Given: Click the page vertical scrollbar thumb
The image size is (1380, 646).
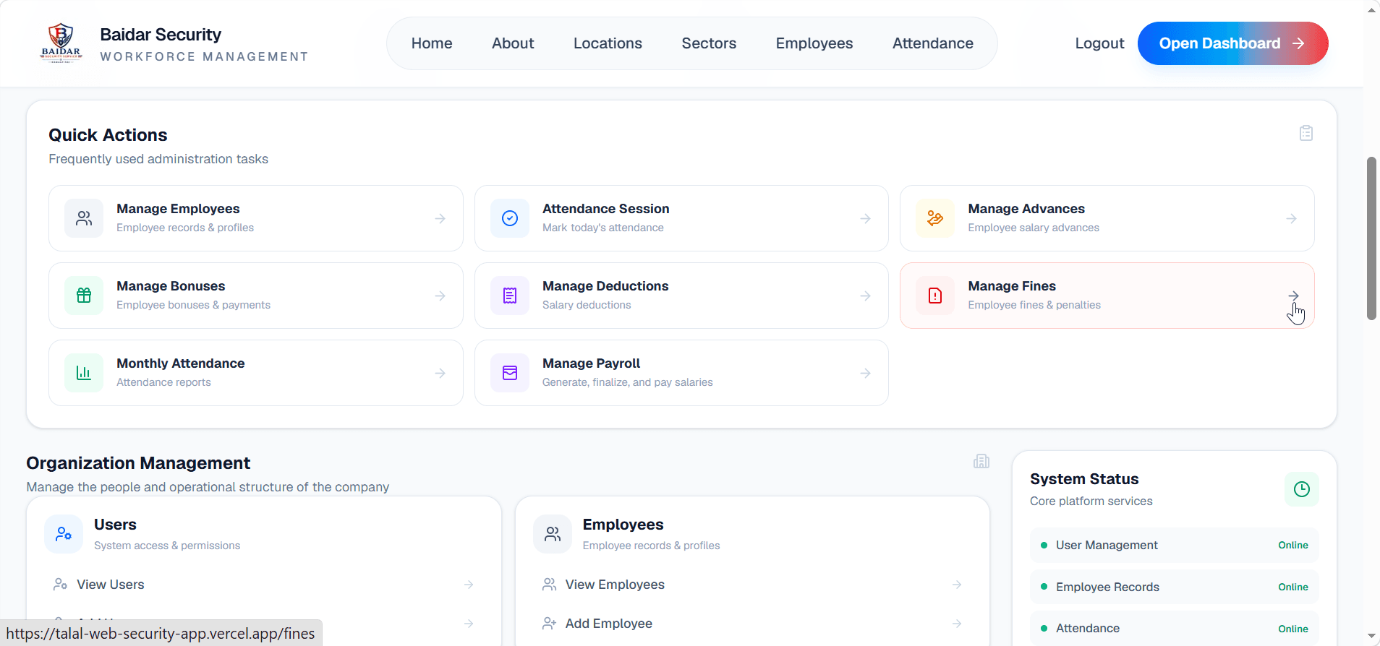Looking at the screenshot, I should (x=1371, y=238).
